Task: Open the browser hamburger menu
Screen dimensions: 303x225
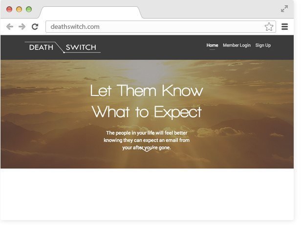Action: point(284,27)
